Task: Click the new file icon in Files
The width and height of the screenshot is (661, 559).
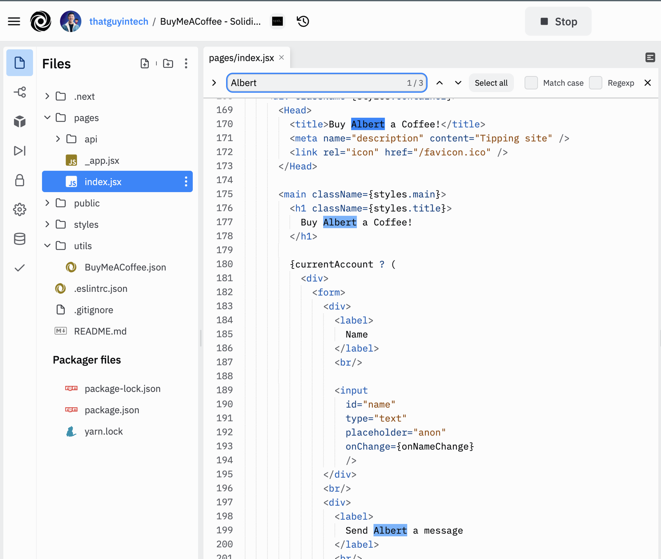Action: [x=144, y=63]
